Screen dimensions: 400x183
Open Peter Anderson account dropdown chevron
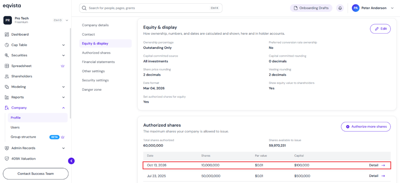tap(392, 8)
